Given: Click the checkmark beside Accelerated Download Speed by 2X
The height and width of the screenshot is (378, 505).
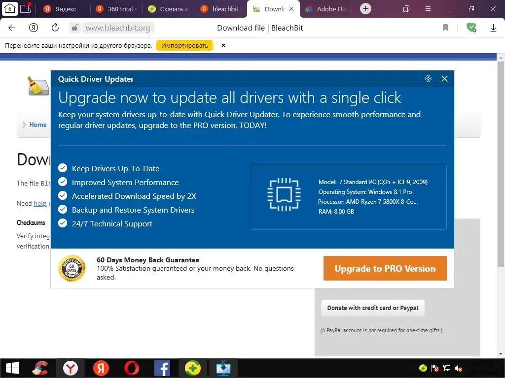Looking at the screenshot, I should point(63,196).
